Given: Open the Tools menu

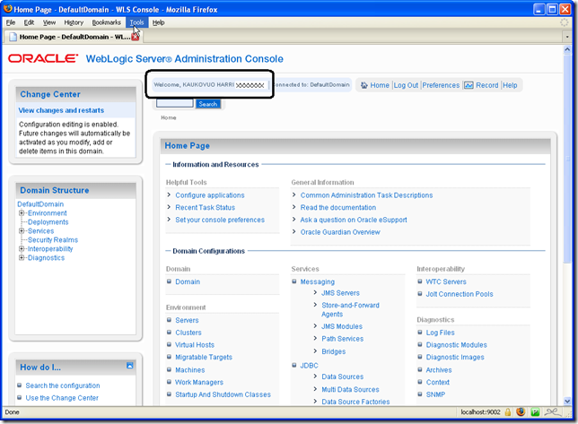Looking at the screenshot, I should (136, 22).
